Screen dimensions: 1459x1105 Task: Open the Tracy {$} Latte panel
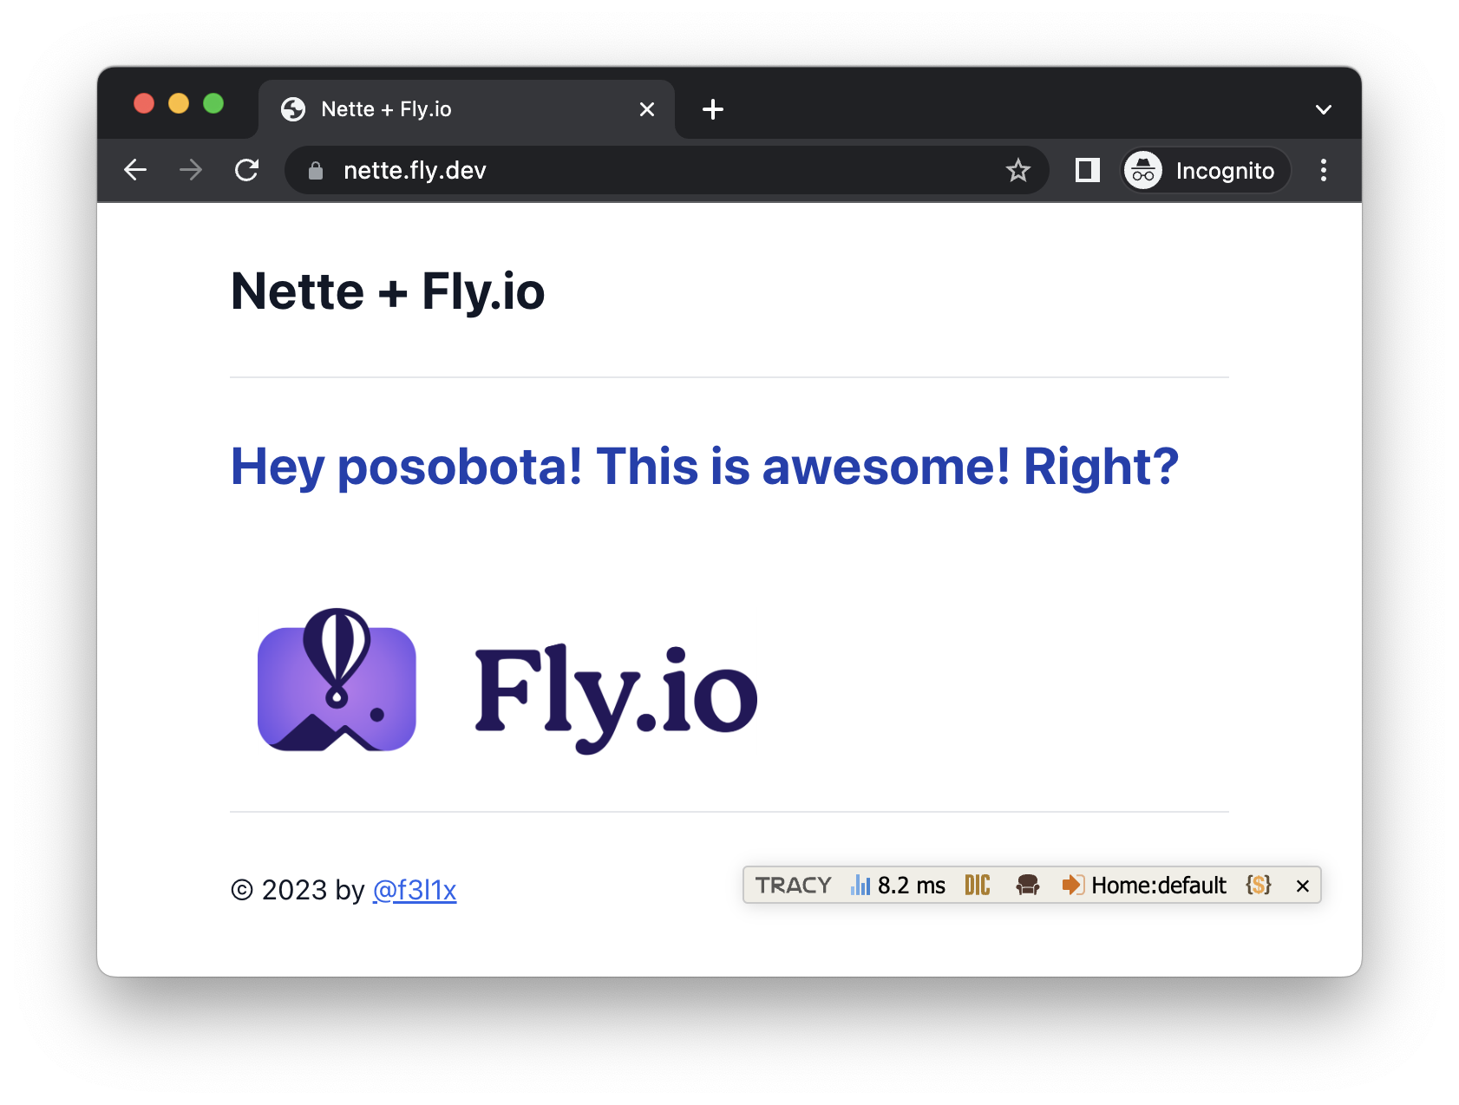tap(1259, 885)
